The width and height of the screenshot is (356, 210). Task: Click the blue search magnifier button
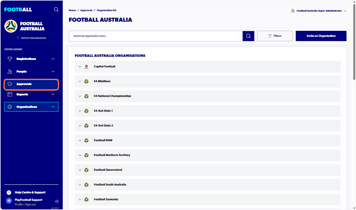click(x=248, y=36)
